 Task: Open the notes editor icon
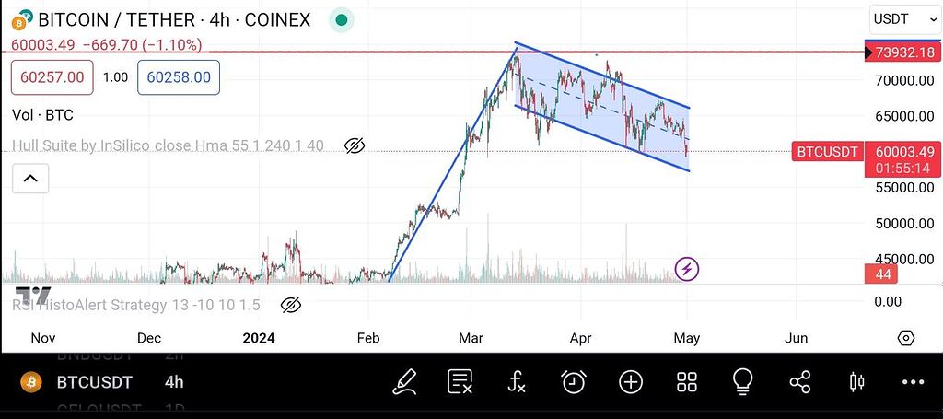coord(460,381)
